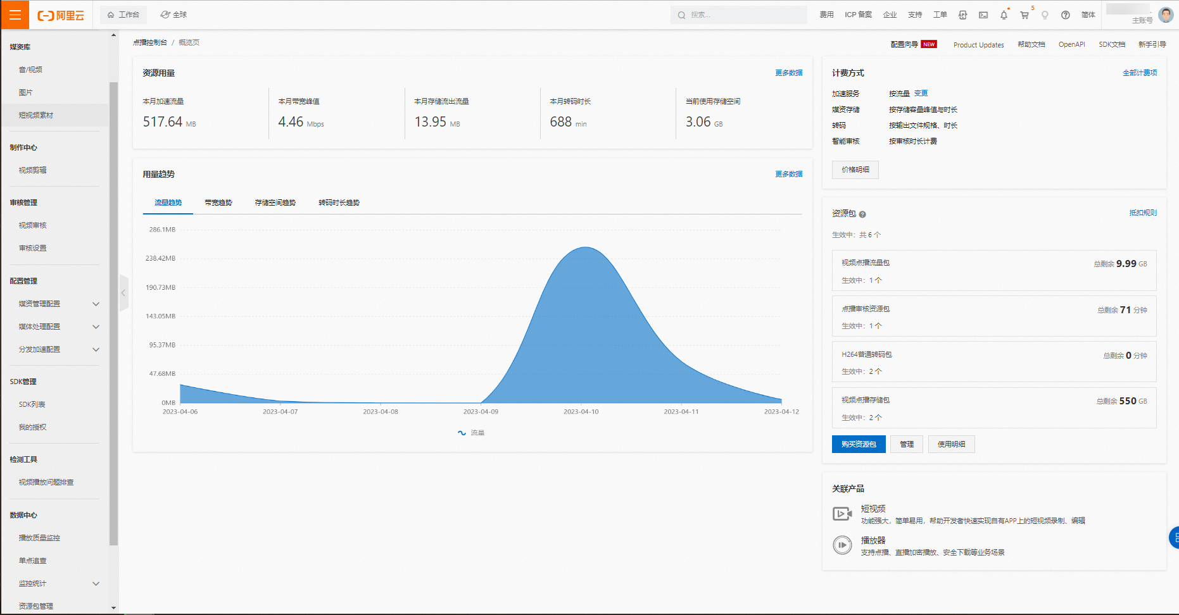Switch to the 带宽趋势 tab

218,202
